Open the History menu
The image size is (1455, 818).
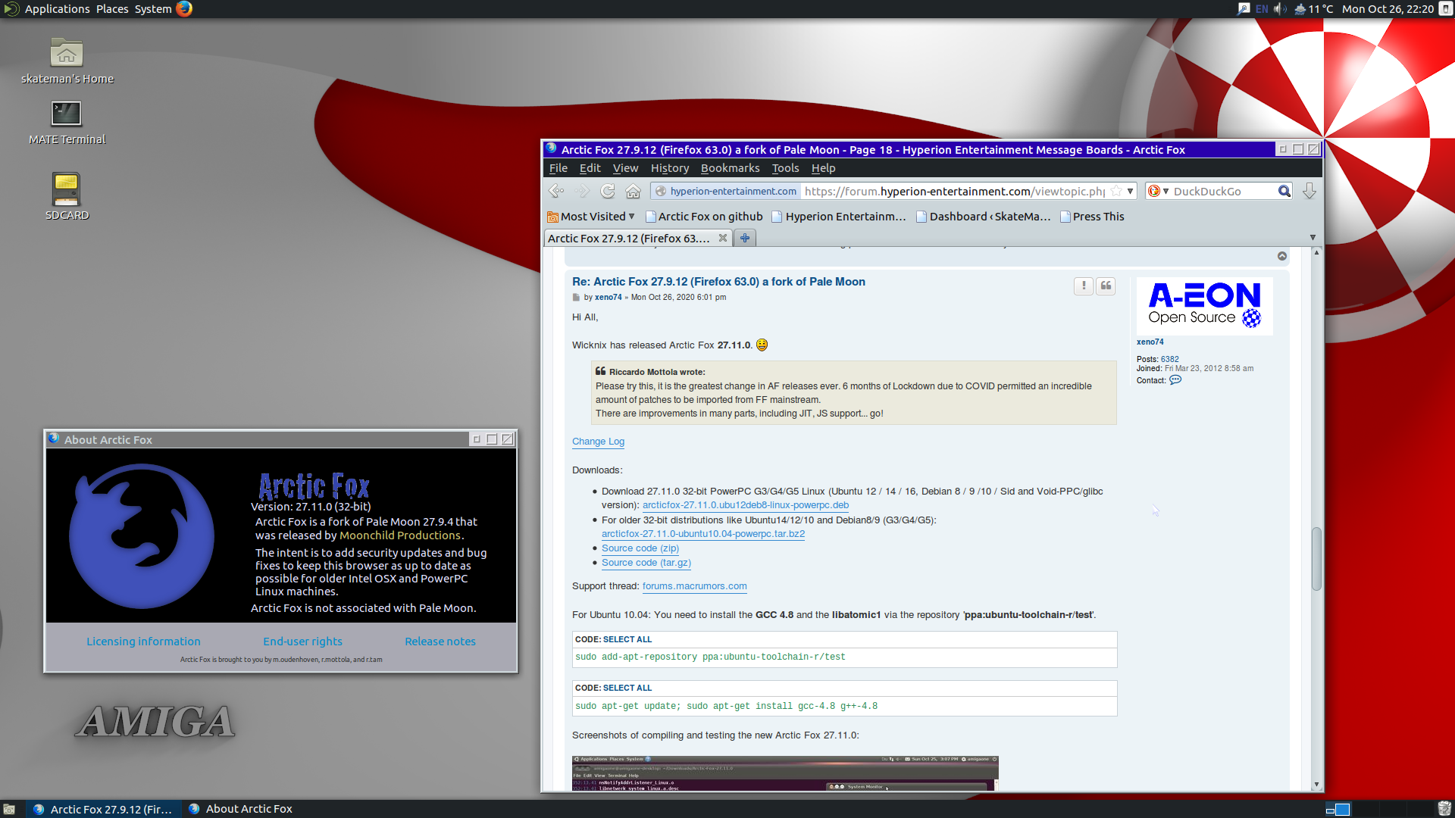pyautogui.click(x=670, y=168)
